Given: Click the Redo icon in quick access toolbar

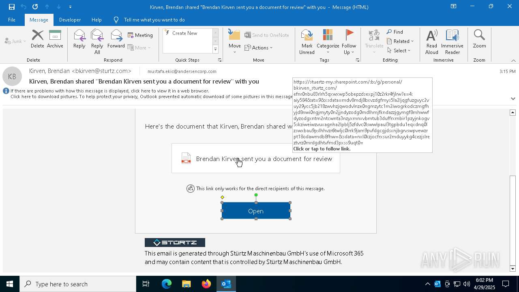Looking at the screenshot, I should click(35, 7).
